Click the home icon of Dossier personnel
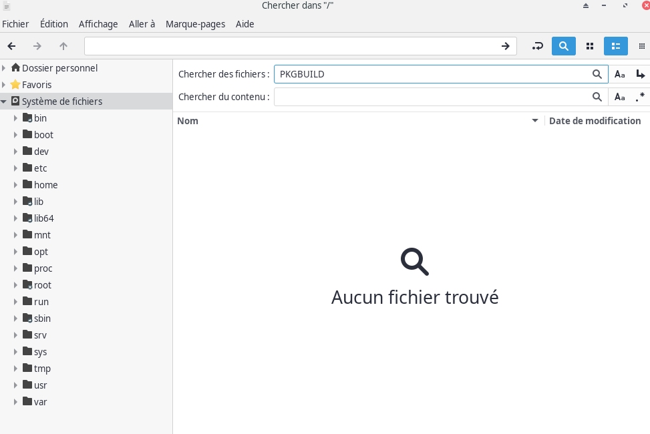This screenshot has width=650, height=434. [x=16, y=67]
